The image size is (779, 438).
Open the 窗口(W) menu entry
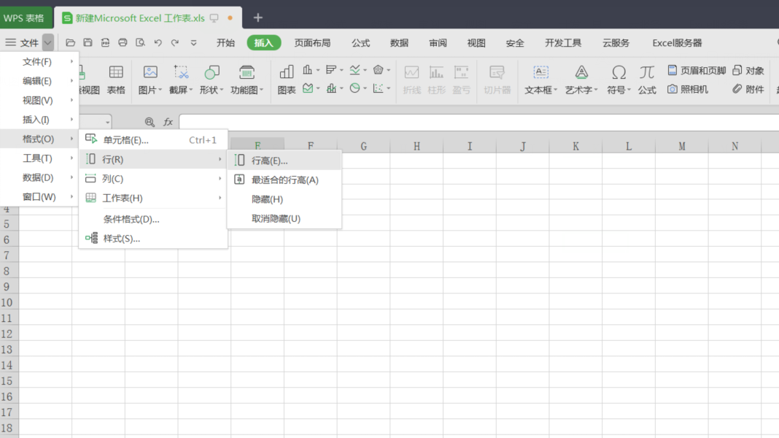39,197
